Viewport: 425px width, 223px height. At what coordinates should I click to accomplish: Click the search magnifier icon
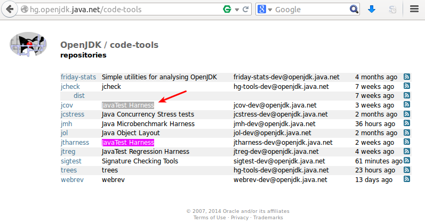354,10
